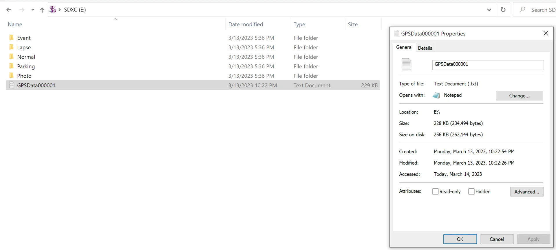Click the Text Document (.txt) type value
The image size is (556, 250).
(x=456, y=84)
